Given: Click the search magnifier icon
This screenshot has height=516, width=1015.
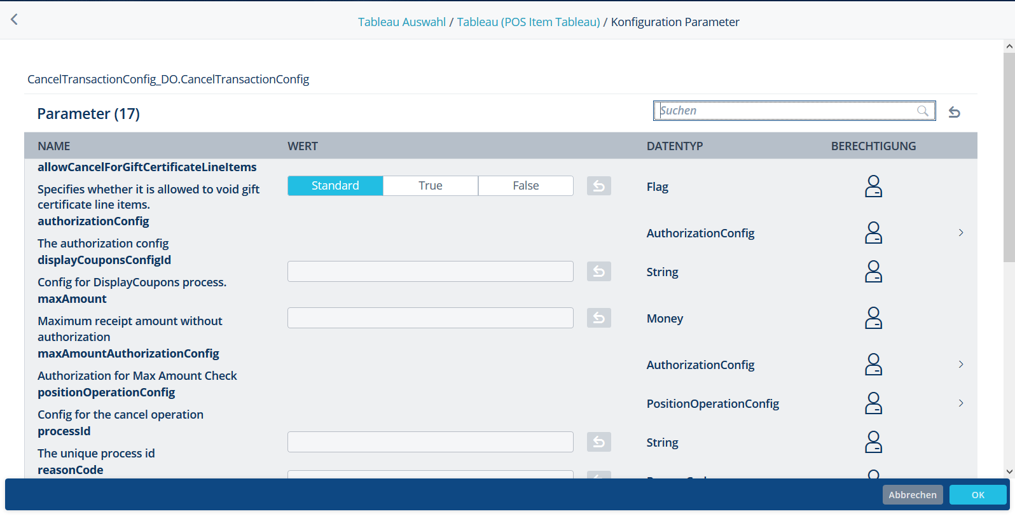Looking at the screenshot, I should pos(923,111).
